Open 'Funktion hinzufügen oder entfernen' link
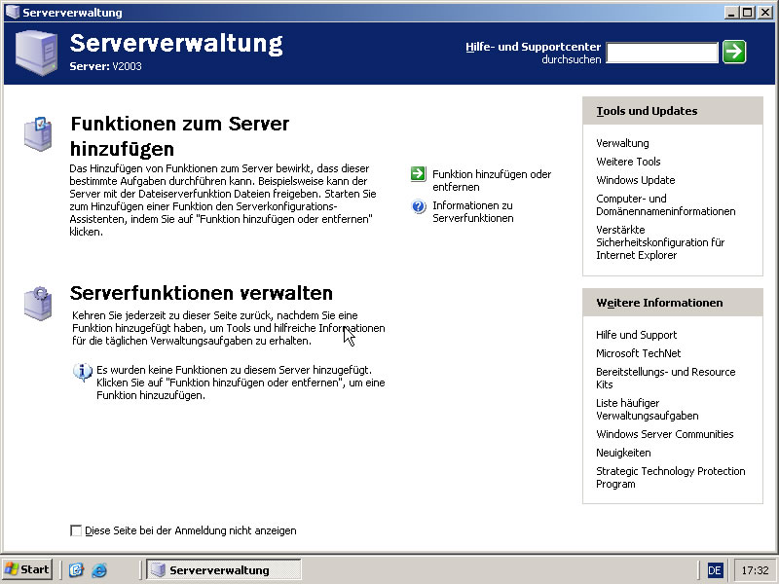This screenshot has width=779, height=584. [x=491, y=180]
